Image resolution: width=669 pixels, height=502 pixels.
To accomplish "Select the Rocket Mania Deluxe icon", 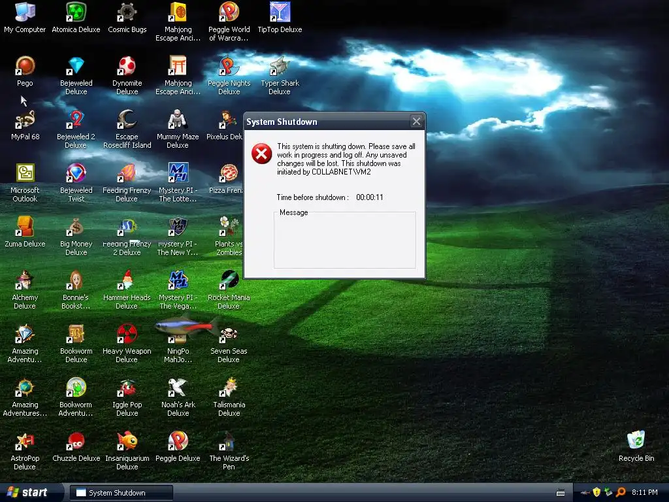I will (x=229, y=290).
